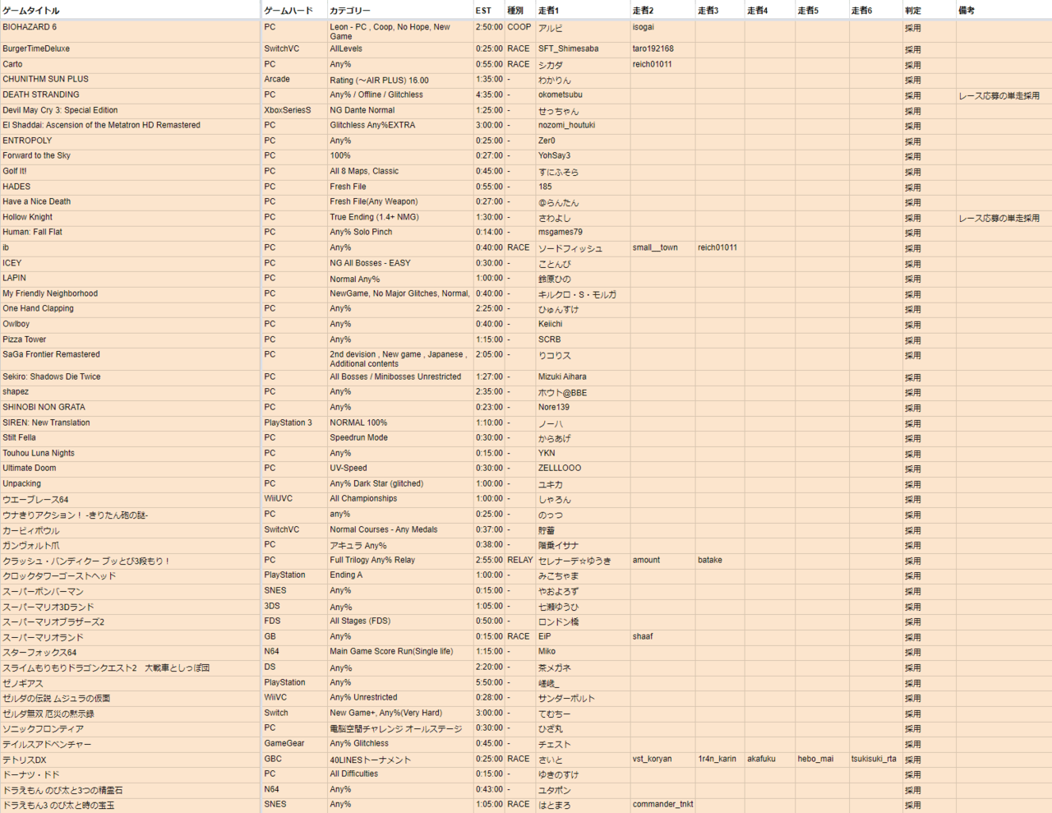
Task: Select the SIREN: New Translation cell
Action: tap(130, 423)
